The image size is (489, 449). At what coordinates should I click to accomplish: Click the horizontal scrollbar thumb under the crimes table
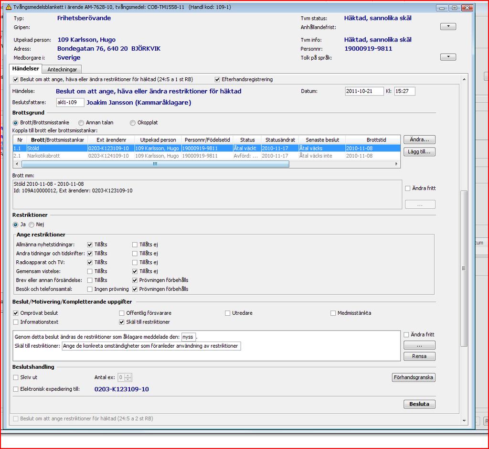(x=155, y=164)
